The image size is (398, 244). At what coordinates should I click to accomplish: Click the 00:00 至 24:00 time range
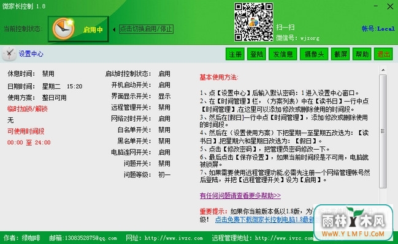click(x=29, y=142)
